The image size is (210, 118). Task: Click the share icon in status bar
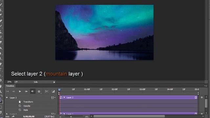click(x=16, y=82)
